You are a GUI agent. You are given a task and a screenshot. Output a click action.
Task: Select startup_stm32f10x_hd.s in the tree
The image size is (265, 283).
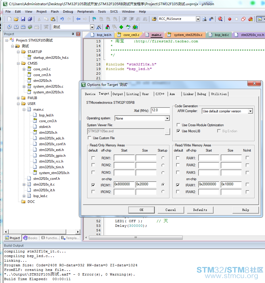pos(51,58)
